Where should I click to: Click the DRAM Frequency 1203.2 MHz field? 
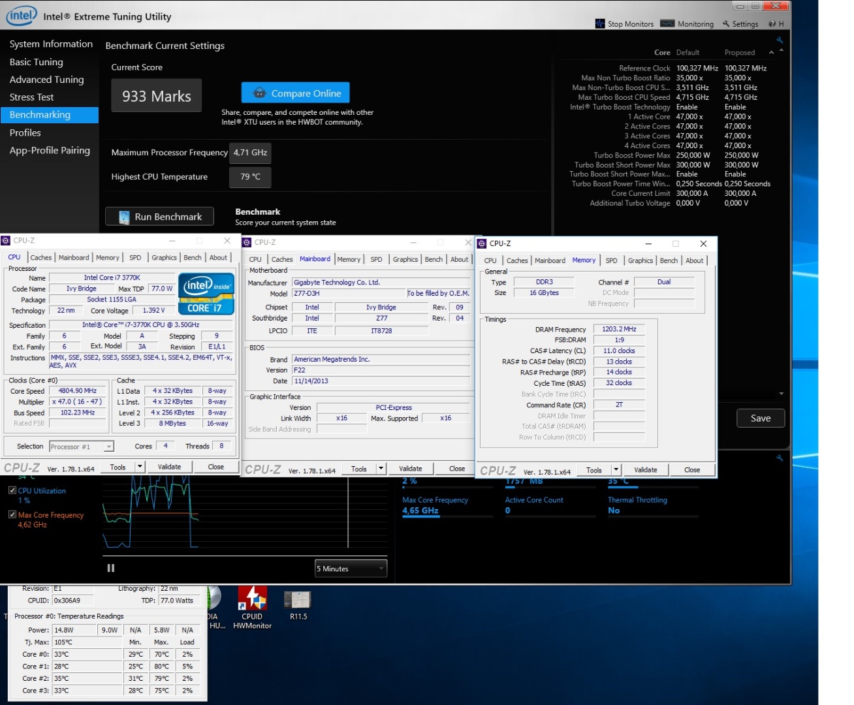point(619,329)
